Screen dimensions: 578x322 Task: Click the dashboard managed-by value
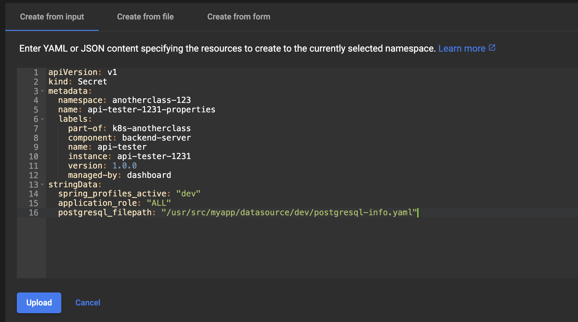149,175
